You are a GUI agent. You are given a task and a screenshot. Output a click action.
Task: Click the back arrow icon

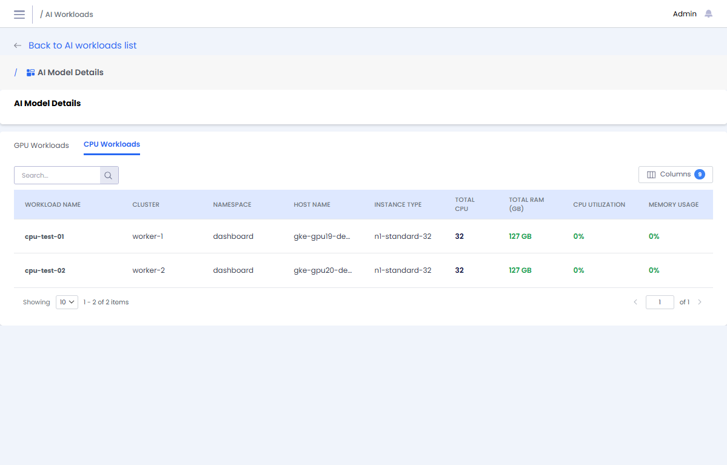pyautogui.click(x=18, y=45)
